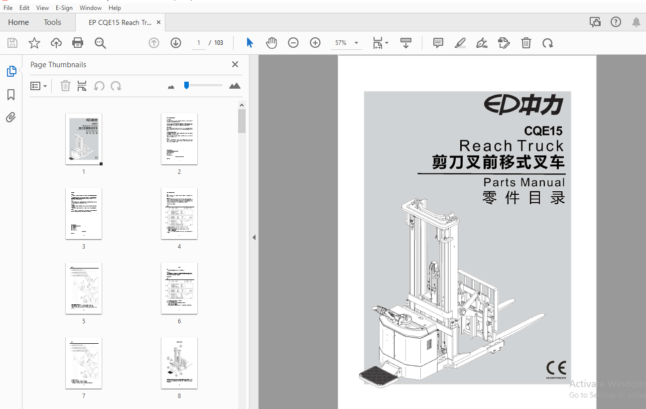
Task: Delete selected thumbnail pages trash icon
Action: coord(65,86)
